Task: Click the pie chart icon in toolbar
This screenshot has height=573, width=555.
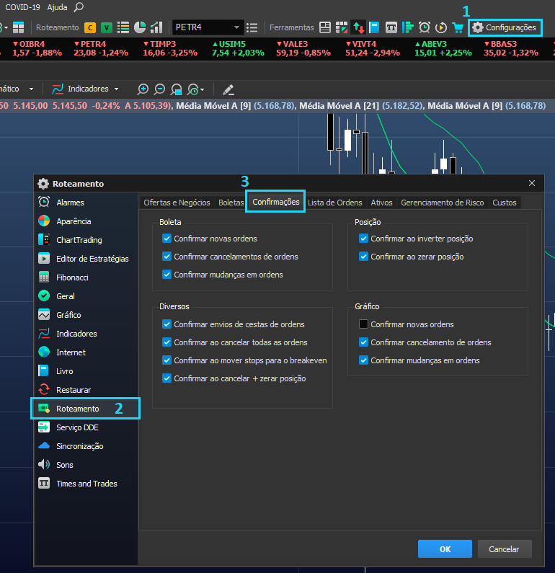Action: tap(140, 27)
